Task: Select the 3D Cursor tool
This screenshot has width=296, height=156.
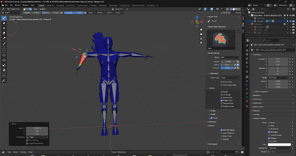Action: (4, 49)
